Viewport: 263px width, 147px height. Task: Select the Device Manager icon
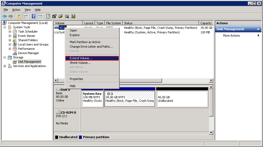(15, 53)
